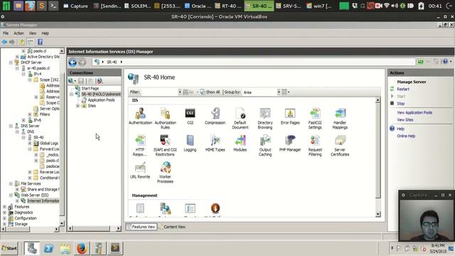Open MIME Types feature
The image size is (455, 256).
pyautogui.click(x=215, y=143)
